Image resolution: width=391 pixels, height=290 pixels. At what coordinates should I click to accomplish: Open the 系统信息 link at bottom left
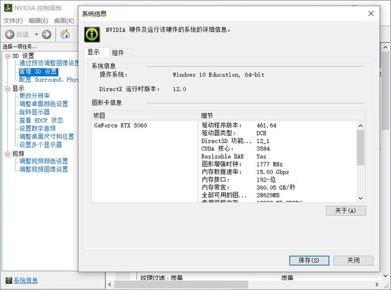click(26, 280)
